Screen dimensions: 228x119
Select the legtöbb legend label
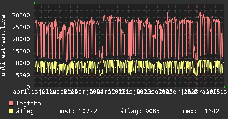(28, 104)
